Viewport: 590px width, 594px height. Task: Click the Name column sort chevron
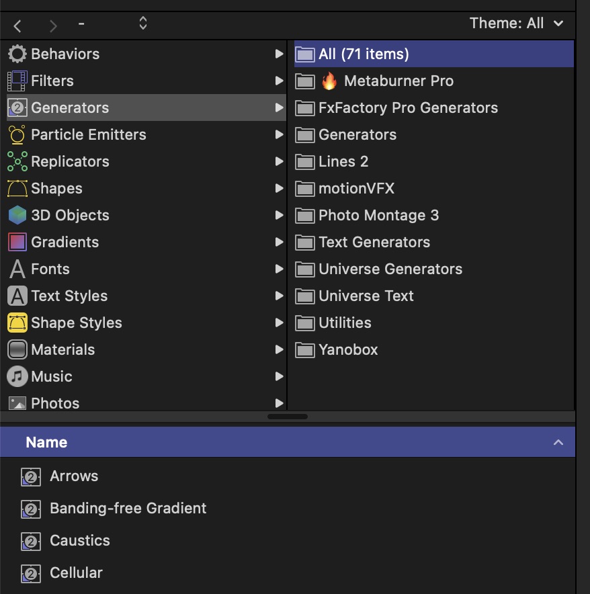tap(557, 442)
